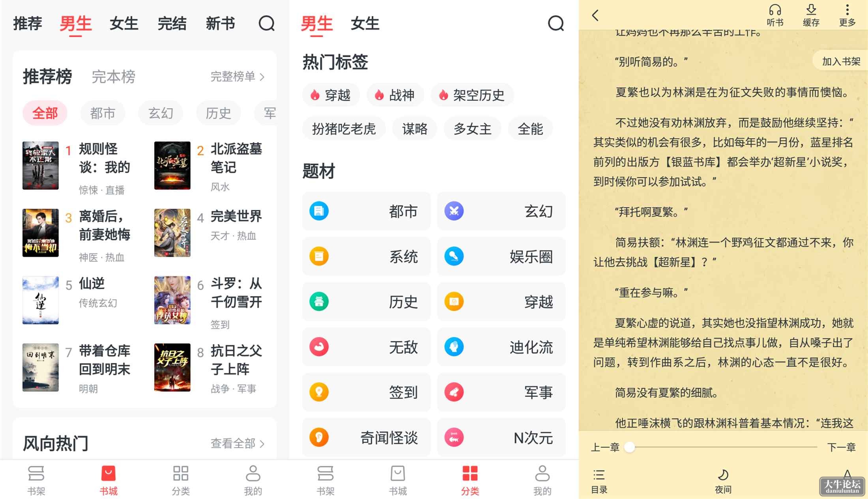Viewport: 868px width, 499px height.
Task: Select the 军事 genre tile
Action: click(x=501, y=392)
